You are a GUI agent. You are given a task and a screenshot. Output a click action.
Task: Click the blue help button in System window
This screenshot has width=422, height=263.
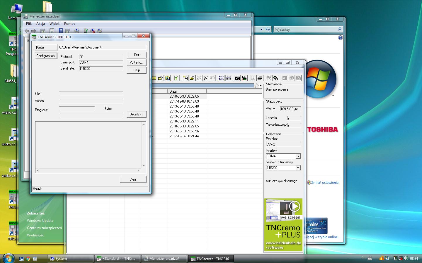pos(340,38)
